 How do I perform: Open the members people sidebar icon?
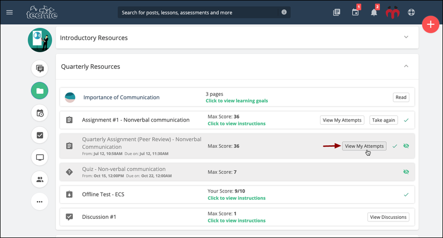coord(40,180)
